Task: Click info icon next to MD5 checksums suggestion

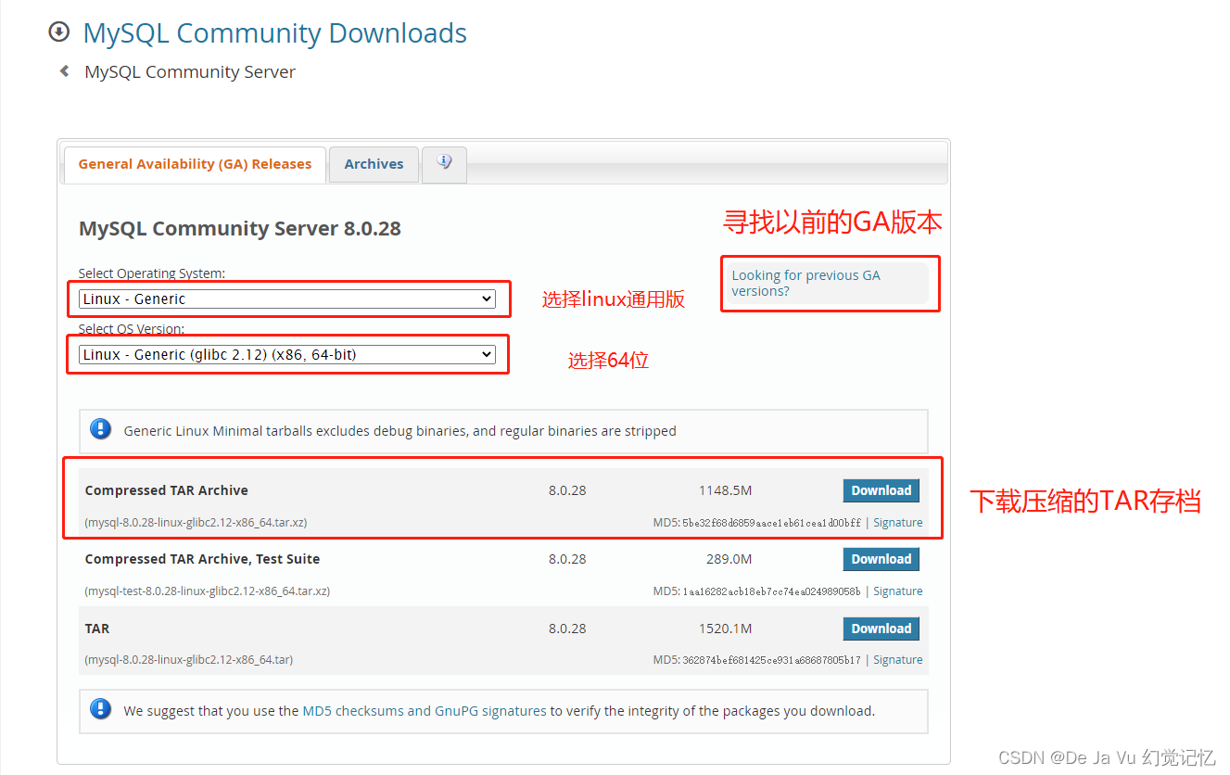Action: pos(100,710)
